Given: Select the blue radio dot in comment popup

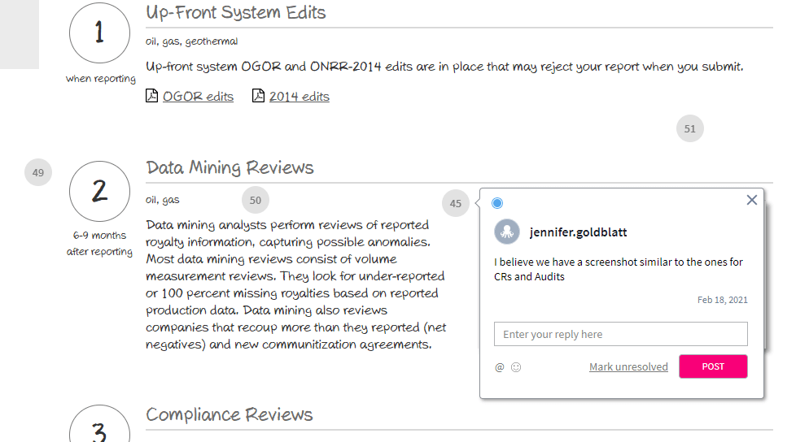Looking at the screenshot, I should click(x=497, y=203).
